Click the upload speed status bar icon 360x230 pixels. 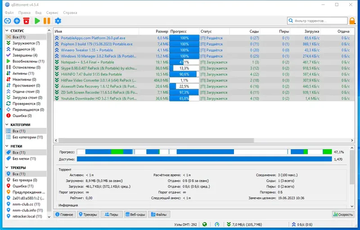coord(294,225)
